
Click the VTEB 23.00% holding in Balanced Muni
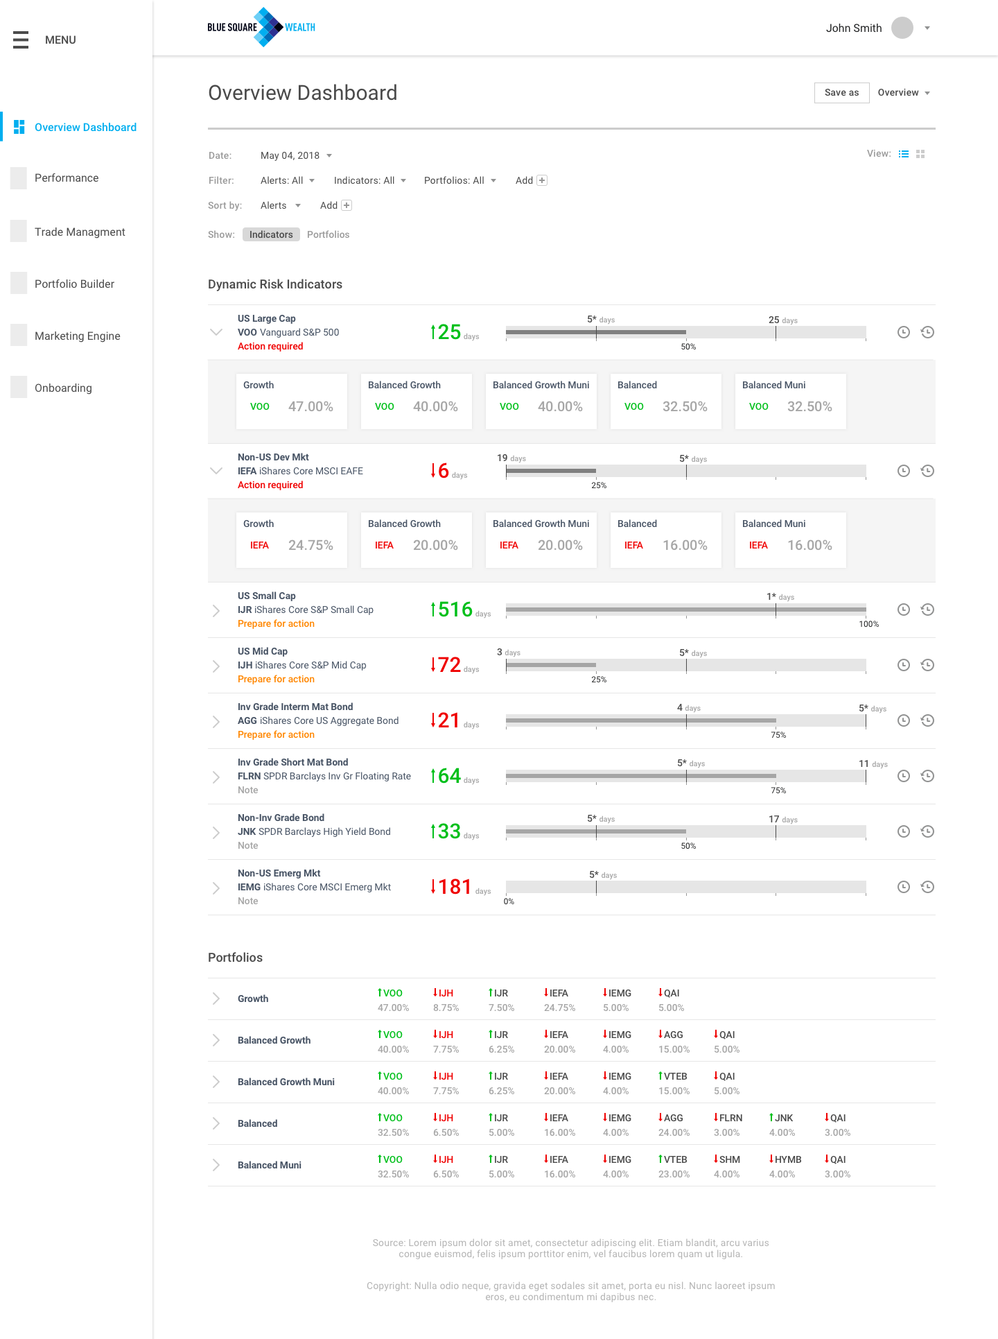click(x=674, y=1166)
